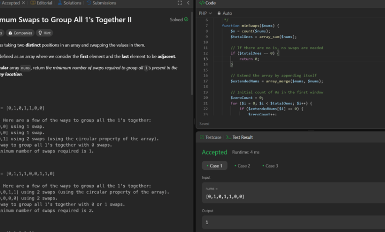Click the Accepted tab label
385x232 pixels.
coord(10,3)
